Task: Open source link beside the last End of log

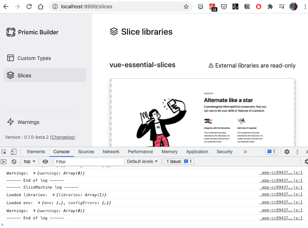Action: pyautogui.click(x=281, y=218)
